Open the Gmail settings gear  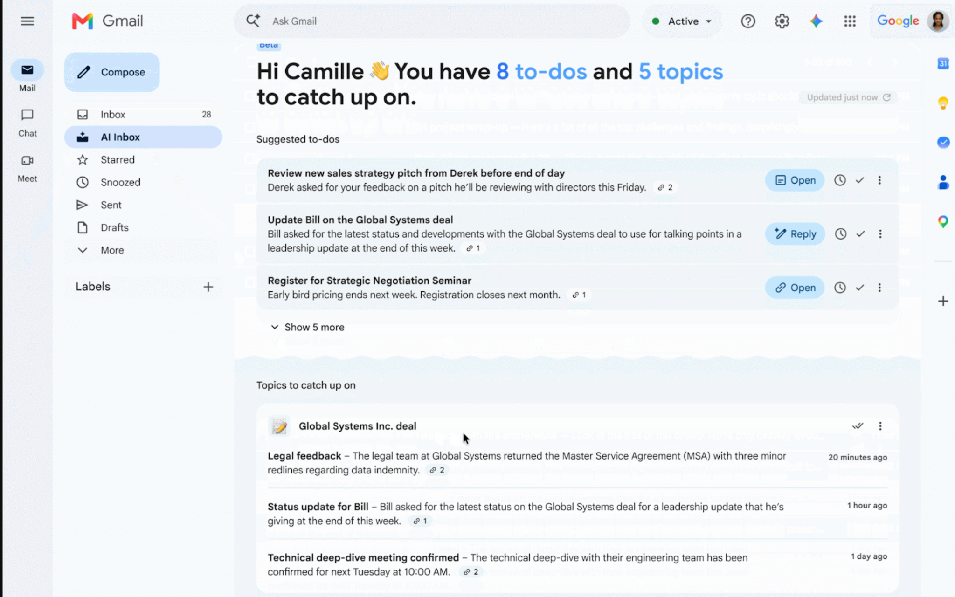(782, 21)
